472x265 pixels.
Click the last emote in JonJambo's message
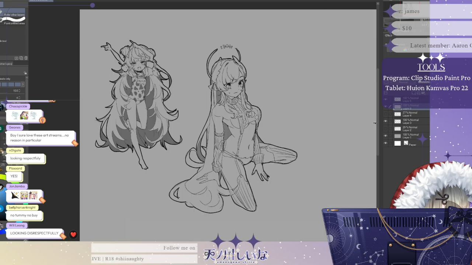point(33,195)
